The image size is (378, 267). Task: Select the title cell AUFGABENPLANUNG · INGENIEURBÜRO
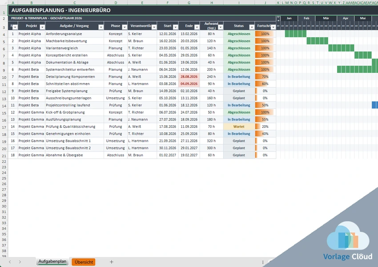point(193,10)
